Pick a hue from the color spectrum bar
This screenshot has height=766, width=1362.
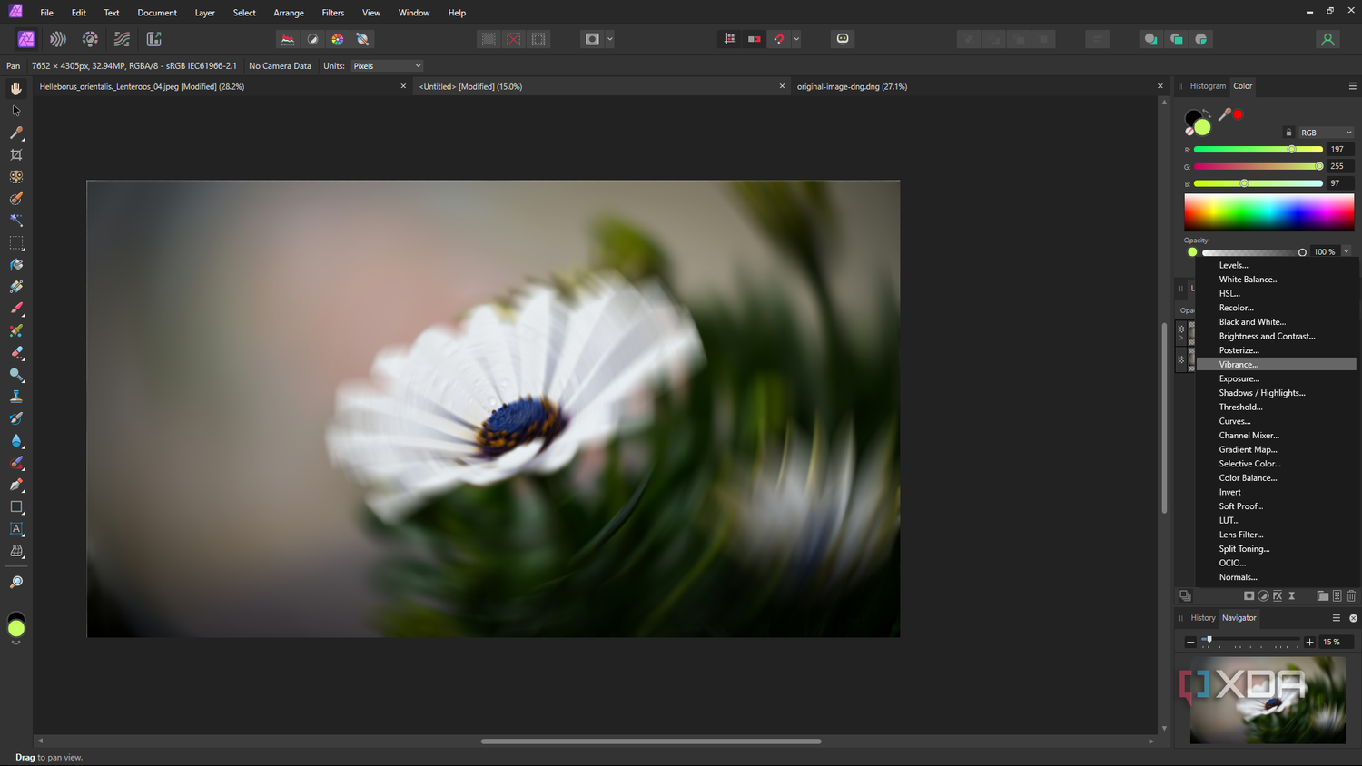tap(1268, 211)
